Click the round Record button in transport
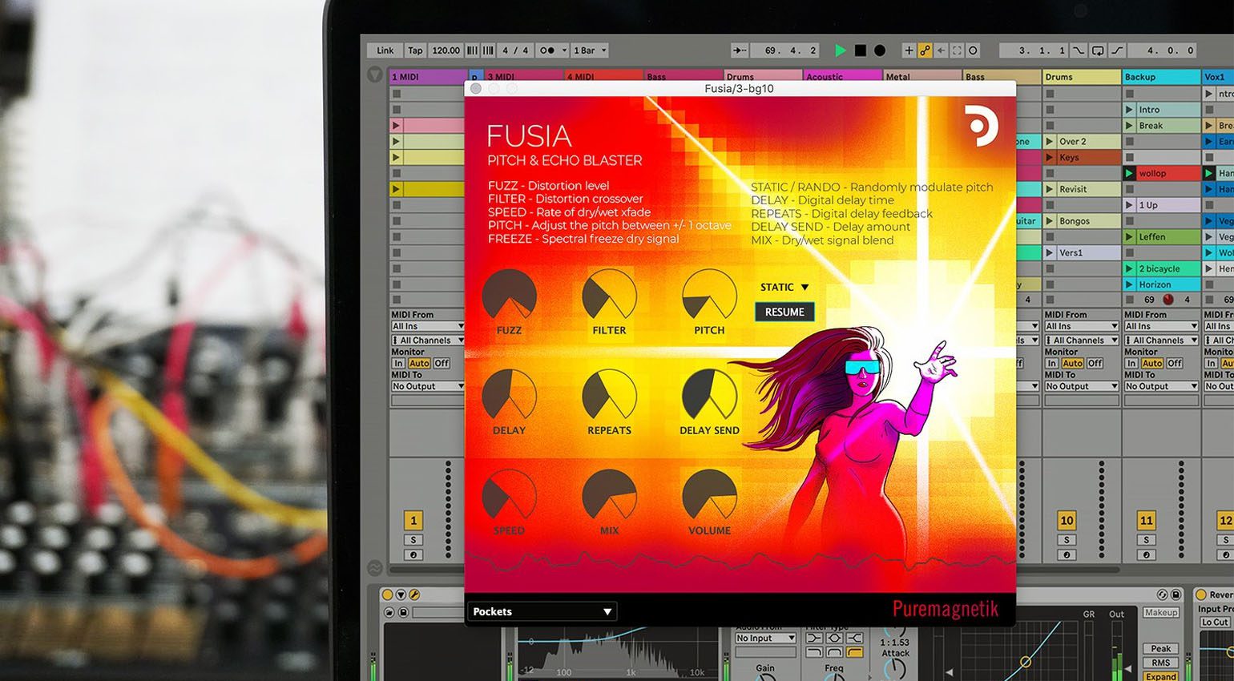The width and height of the screenshot is (1234, 681). point(879,50)
